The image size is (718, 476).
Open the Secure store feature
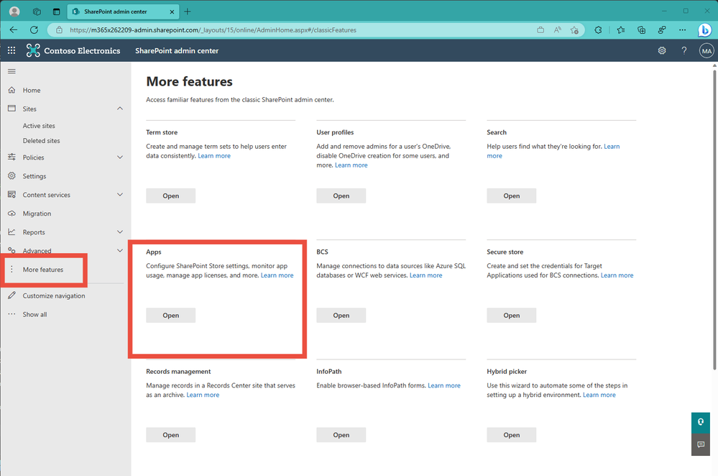pos(512,315)
